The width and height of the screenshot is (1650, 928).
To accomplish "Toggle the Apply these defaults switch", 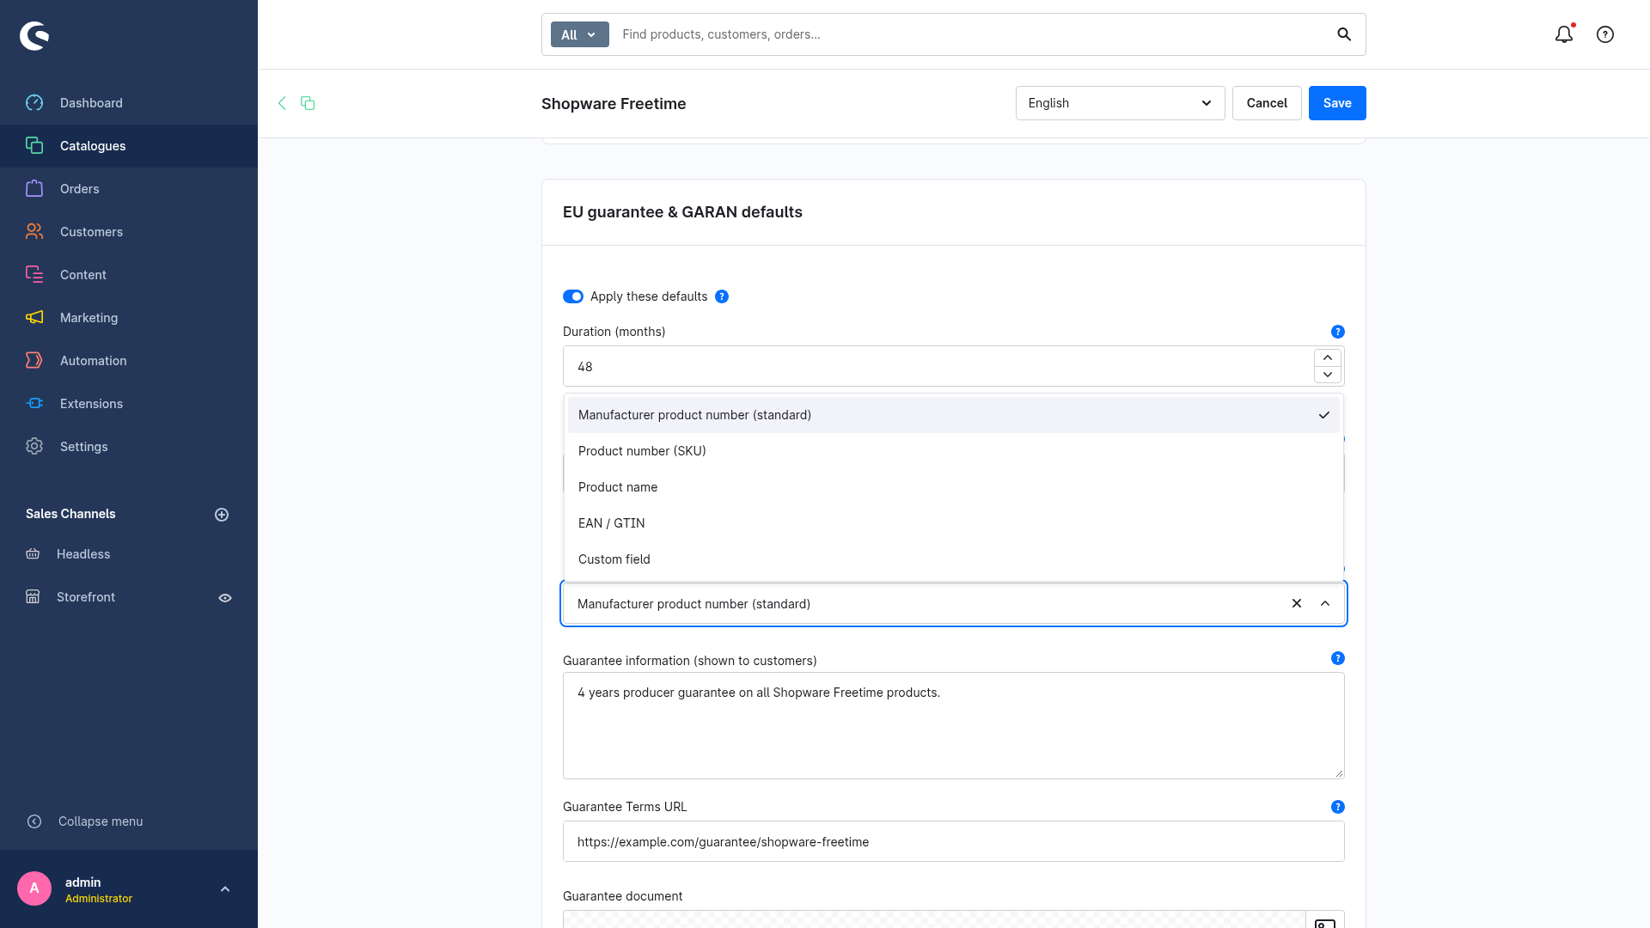I will (x=573, y=296).
